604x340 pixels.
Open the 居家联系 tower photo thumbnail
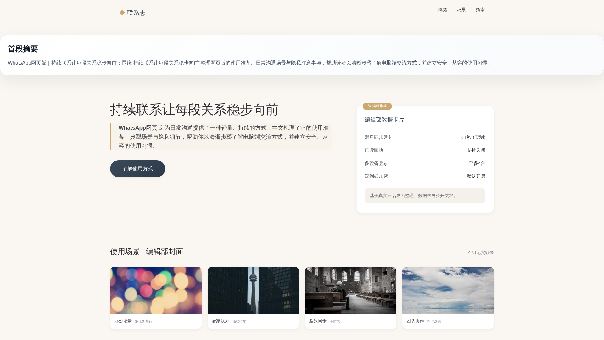pos(253,290)
